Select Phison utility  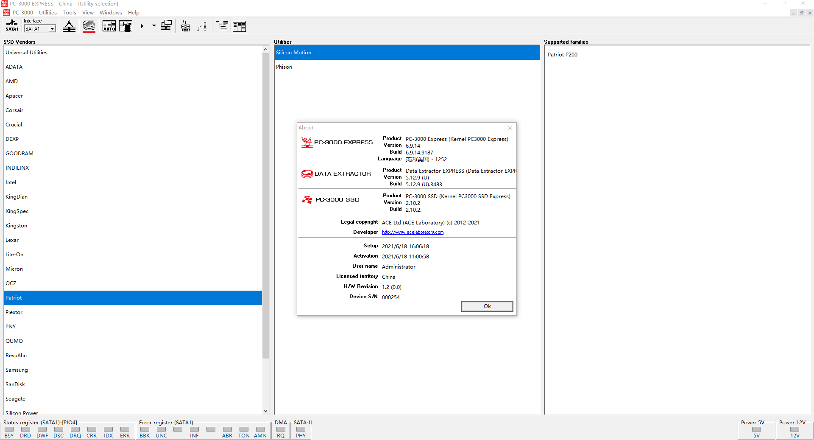point(407,67)
